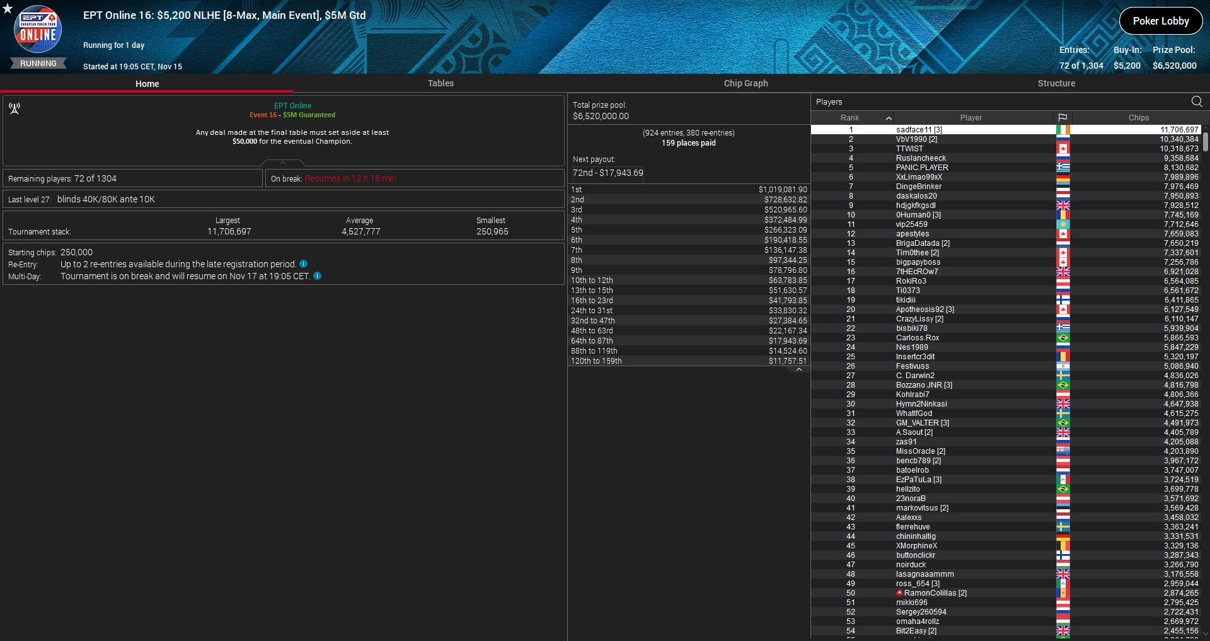Click break resume timer text
Image resolution: width=1210 pixels, height=641 pixels.
[x=350, y=178]
